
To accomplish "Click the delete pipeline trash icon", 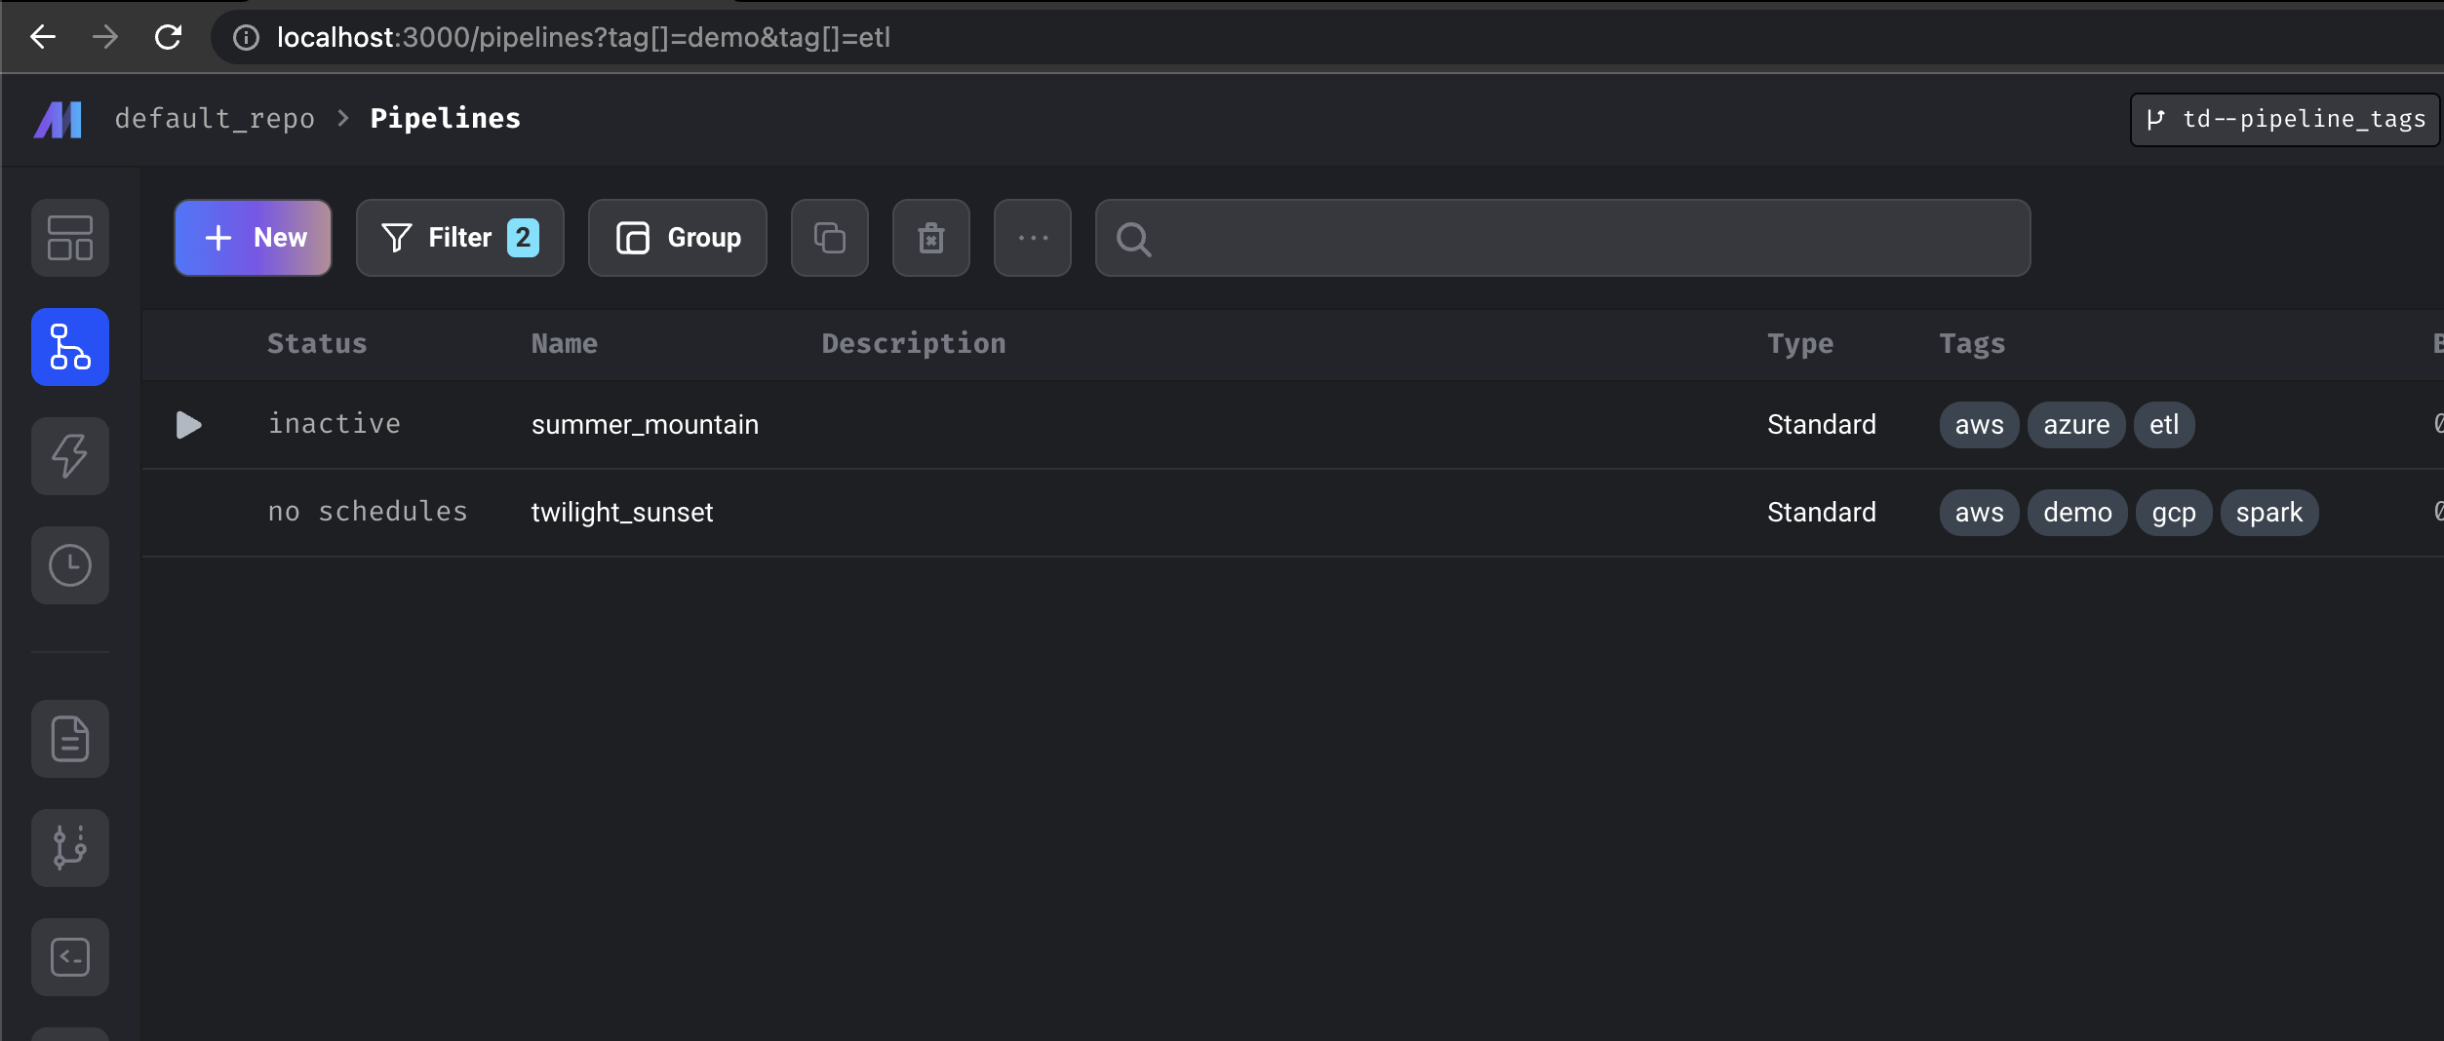I will tap(931, 238).
